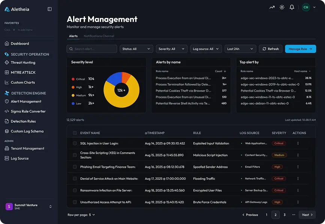The height and width of the screenshot is (224, 325).
Task: Sort Alerts by name by Count
Action: pos(220,71)
